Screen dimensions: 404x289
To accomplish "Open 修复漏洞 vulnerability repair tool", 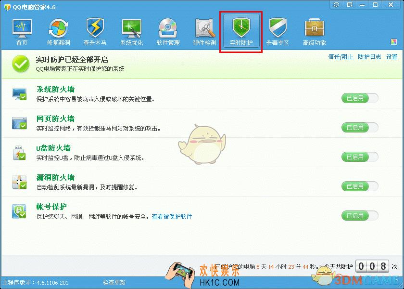I will pos(59,32).
